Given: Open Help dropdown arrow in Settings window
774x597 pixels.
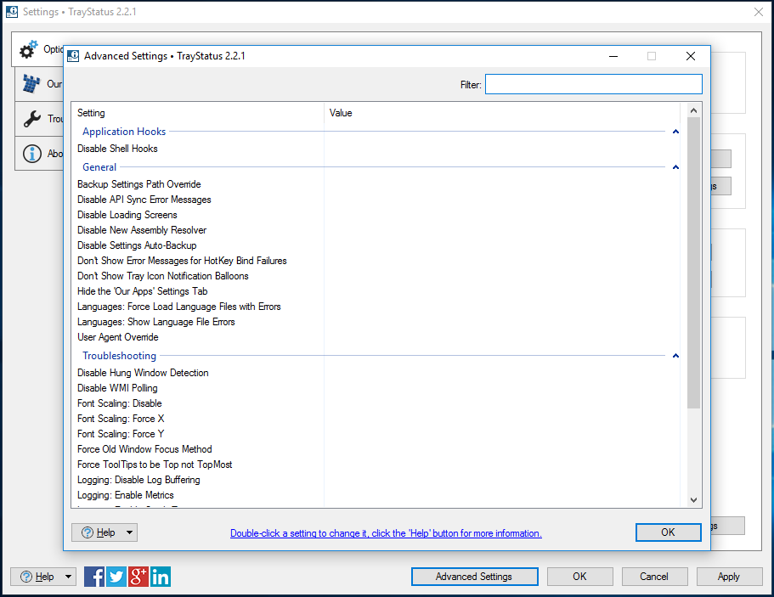Looking at the screenshot, I should click(68, 577).
